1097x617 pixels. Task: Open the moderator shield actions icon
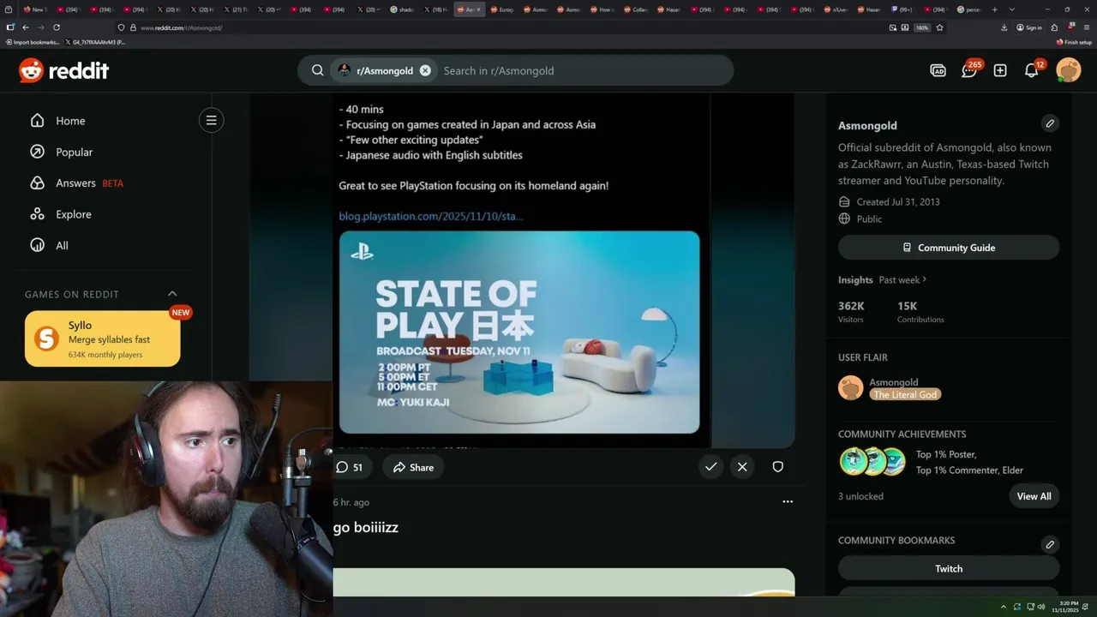[777, 467]
